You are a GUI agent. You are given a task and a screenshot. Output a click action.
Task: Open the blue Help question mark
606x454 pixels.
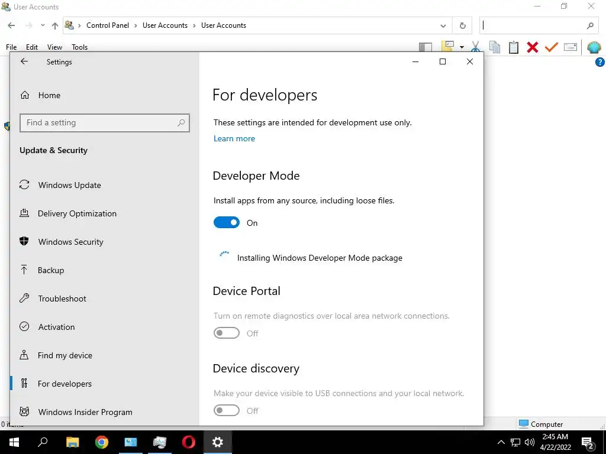(600, 61)
